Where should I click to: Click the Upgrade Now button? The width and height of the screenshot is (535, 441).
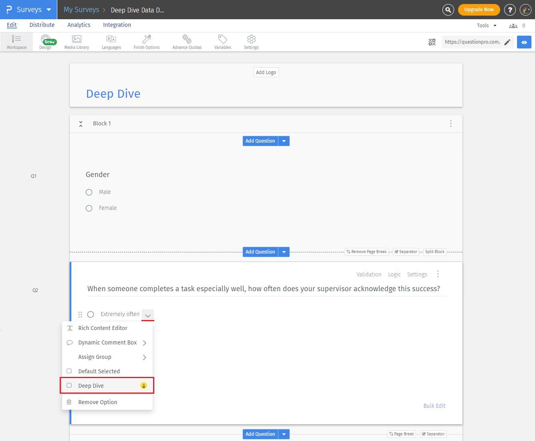[x=479, y=10]
